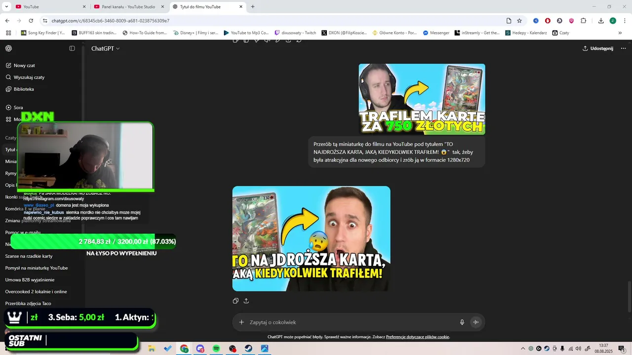Open the Biblioteka library
Viewport: 632px width, 355px height.
[20, 89]
